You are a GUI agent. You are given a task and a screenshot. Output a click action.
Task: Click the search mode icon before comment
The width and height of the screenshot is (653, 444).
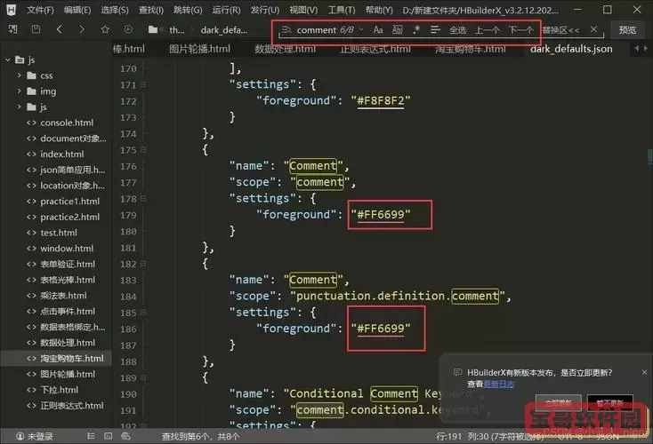click(x=286, y=30)
